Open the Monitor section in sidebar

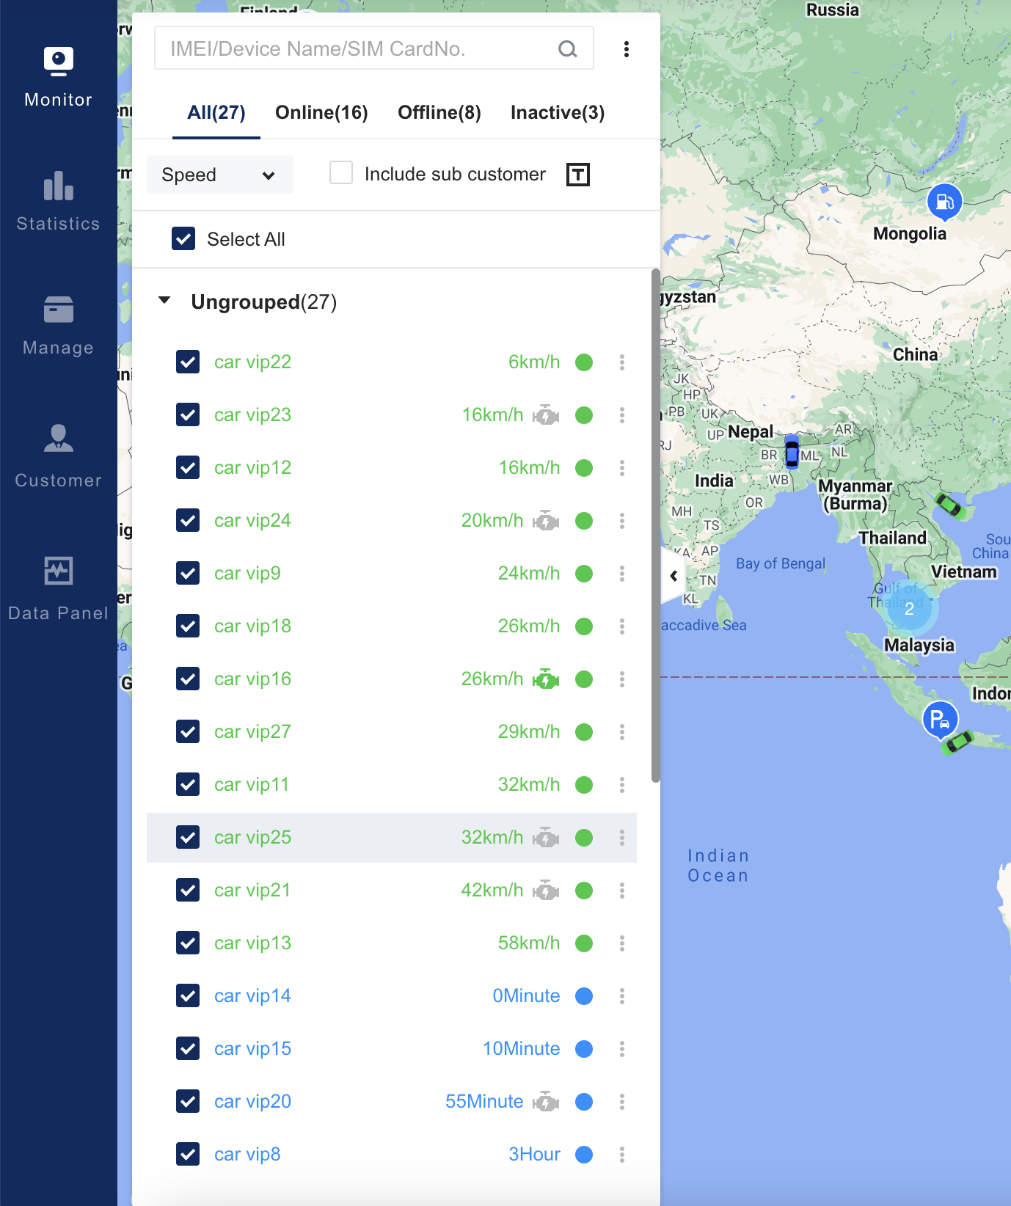click(58, 78)
